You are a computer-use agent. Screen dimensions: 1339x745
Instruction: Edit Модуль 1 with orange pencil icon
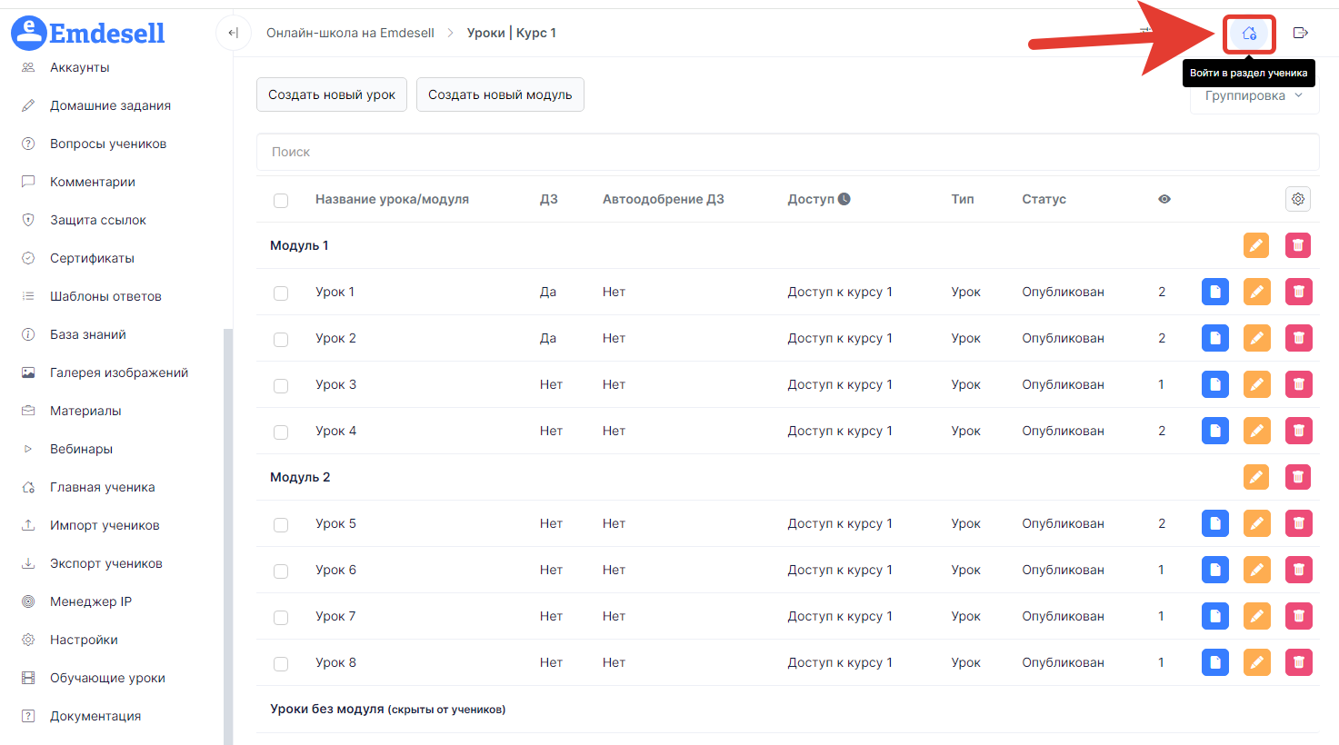(x=1256, y=245)
